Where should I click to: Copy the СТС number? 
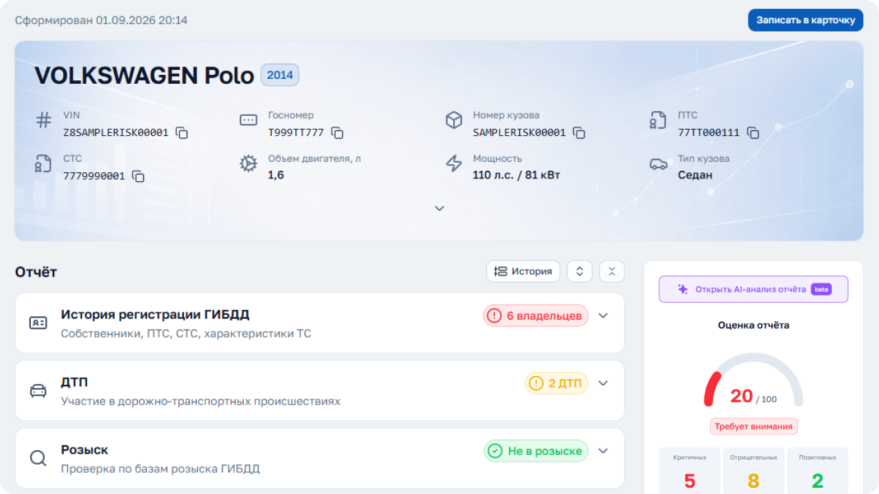tap(138, 176)
